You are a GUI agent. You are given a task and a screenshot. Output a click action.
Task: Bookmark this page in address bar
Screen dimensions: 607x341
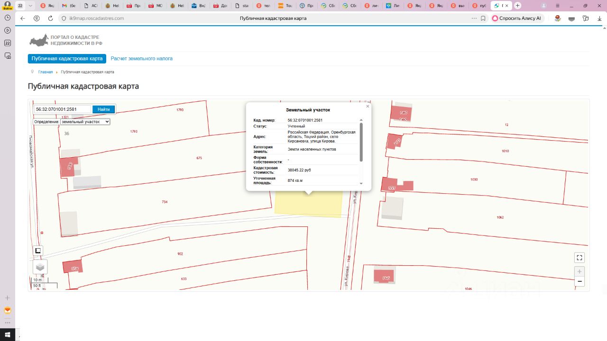(x=483, y=18)
